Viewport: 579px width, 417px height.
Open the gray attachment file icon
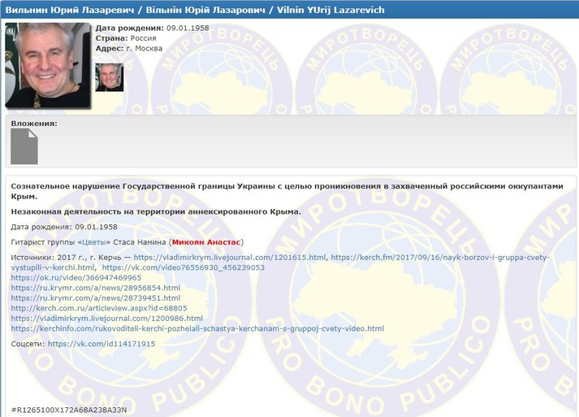point(24,147)
